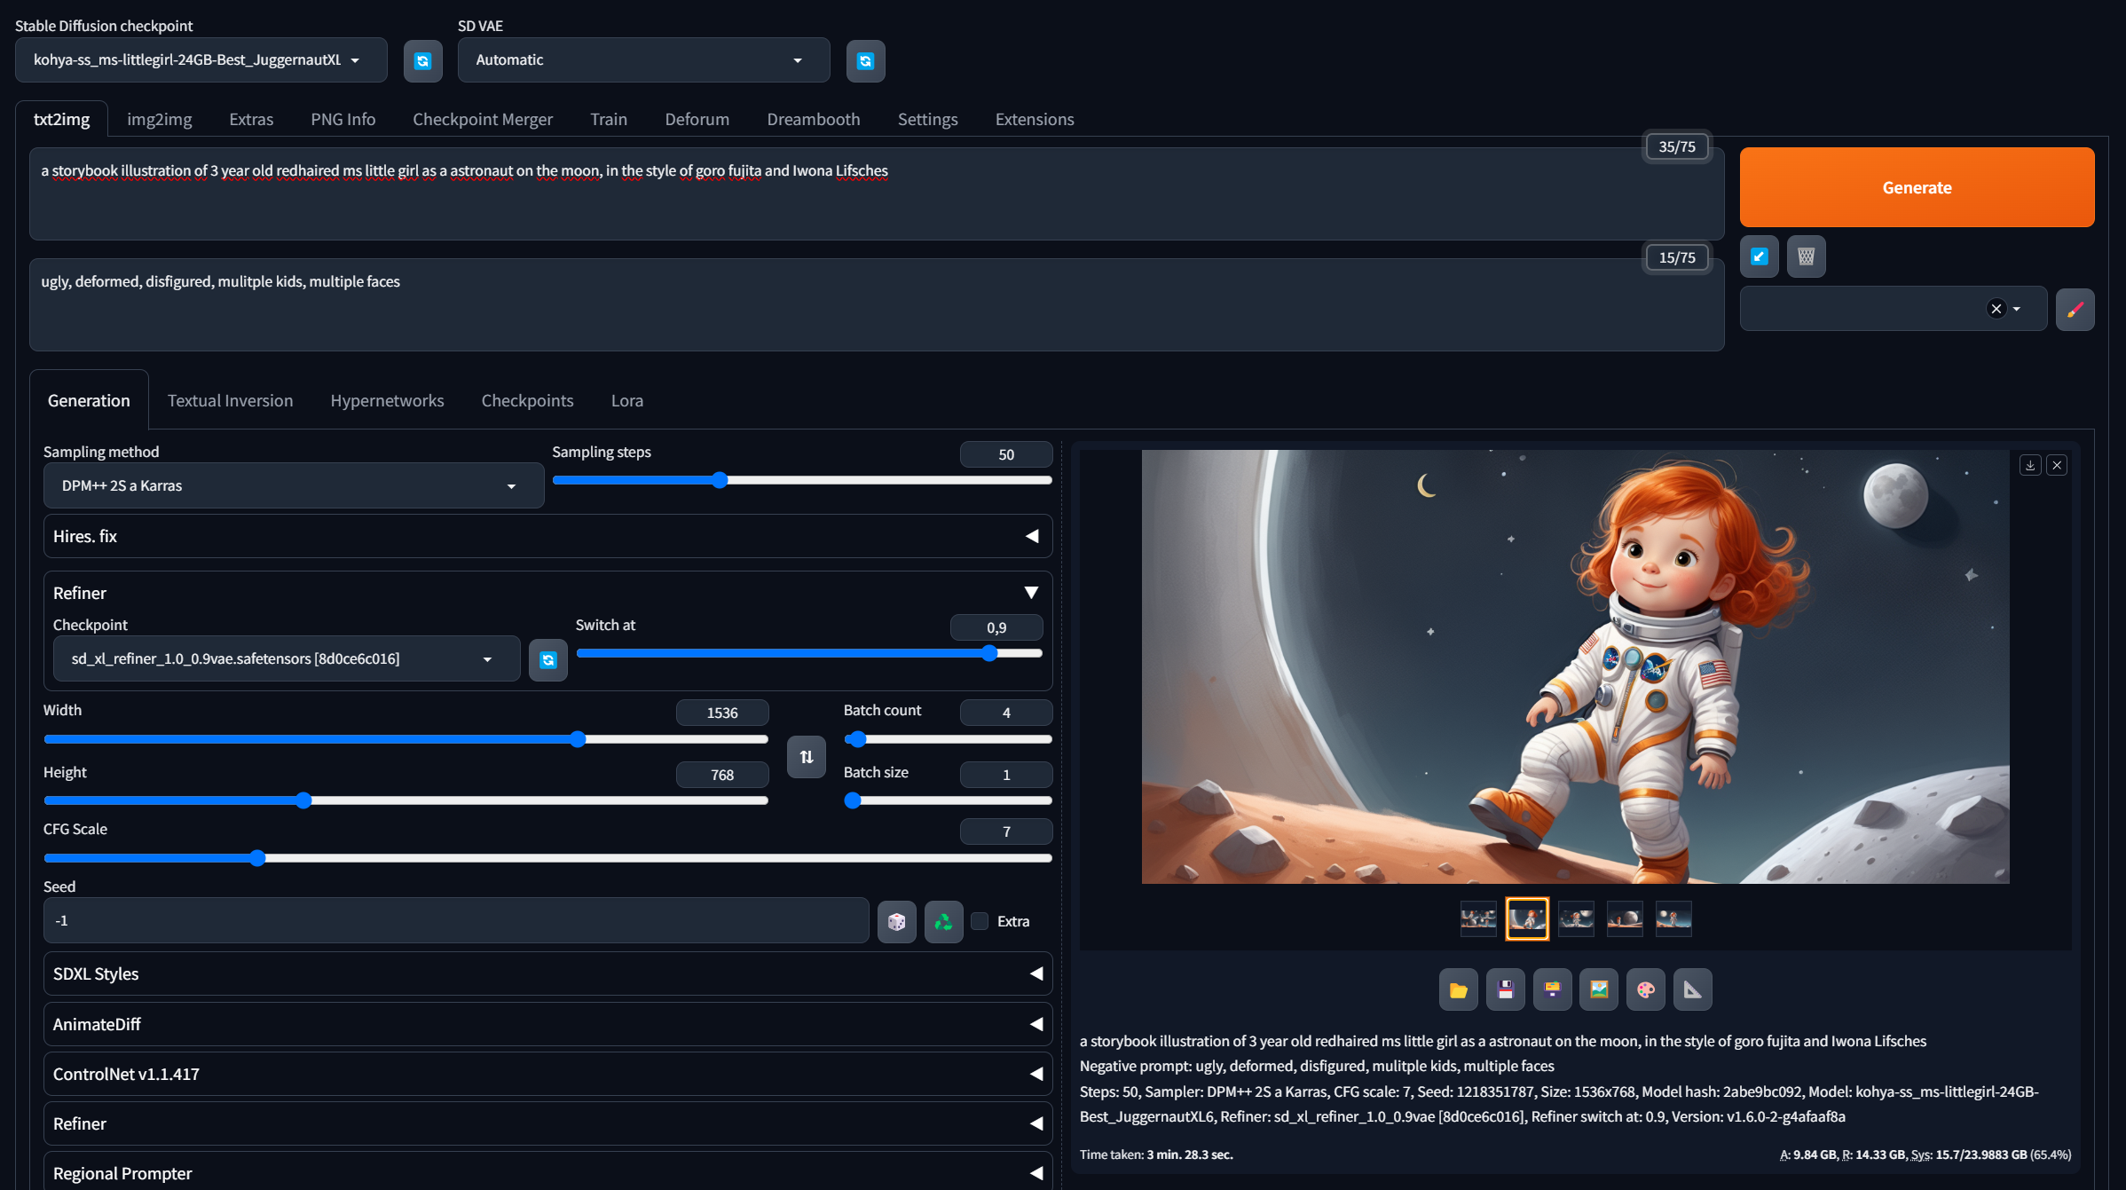The image size is (2126, 1190).
Task: Click the CFG Scale slider handle
Action: 257,858
